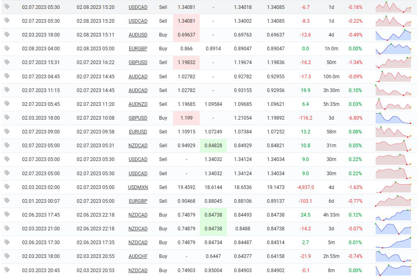Screen dimensions: 419x277
Task: Click the tag icon of the USDCAD -6.7 row
Action: click(7, 6)
